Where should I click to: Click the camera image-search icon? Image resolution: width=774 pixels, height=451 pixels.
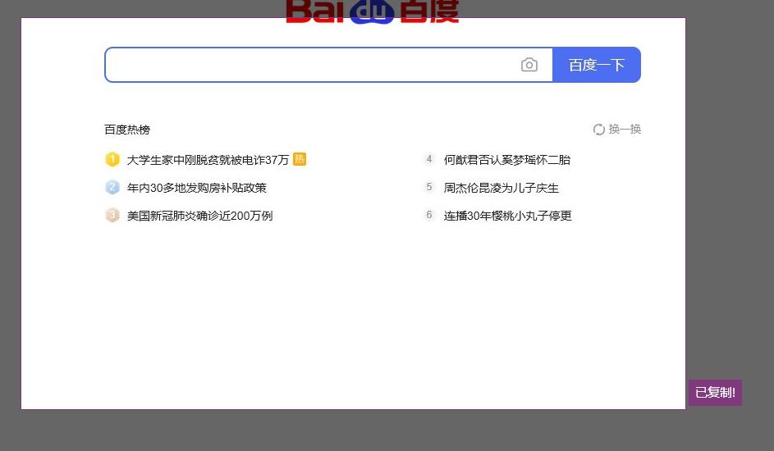[529, 65]
